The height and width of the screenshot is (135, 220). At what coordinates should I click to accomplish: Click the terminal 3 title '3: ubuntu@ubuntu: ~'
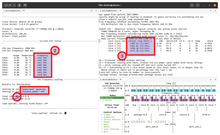(109, 79)
